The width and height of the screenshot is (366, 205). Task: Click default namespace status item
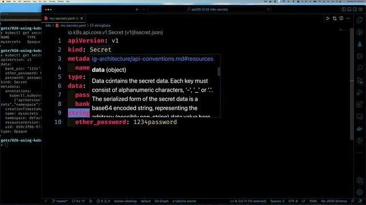pyautogui.click(x=146, y=201)
